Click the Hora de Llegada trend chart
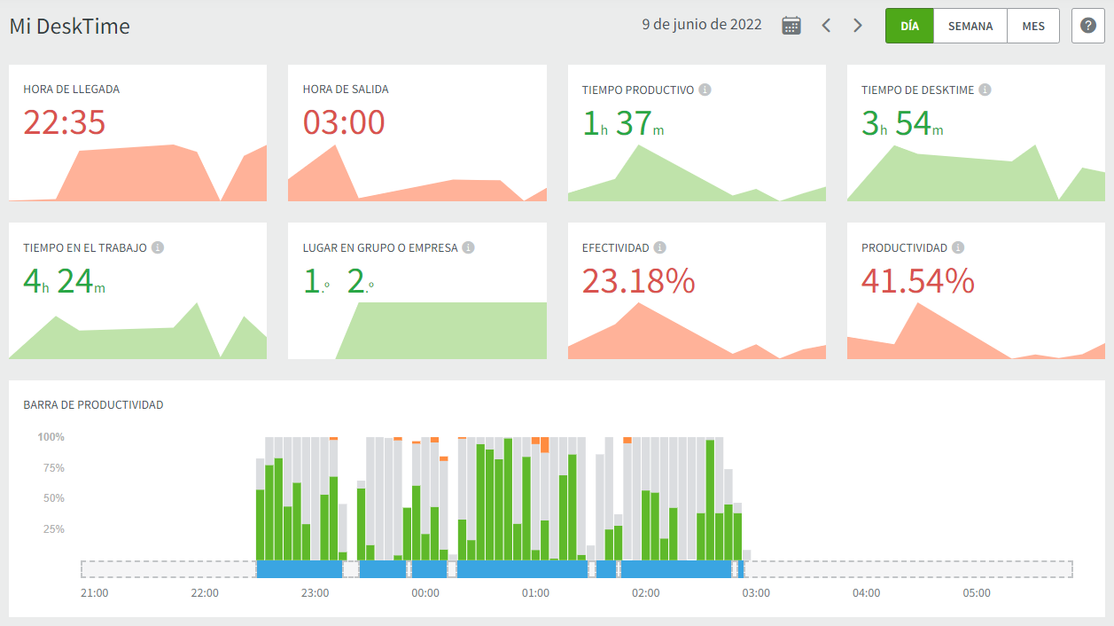The width and height of the screenshot is (1114, 626). pos(137,173)
